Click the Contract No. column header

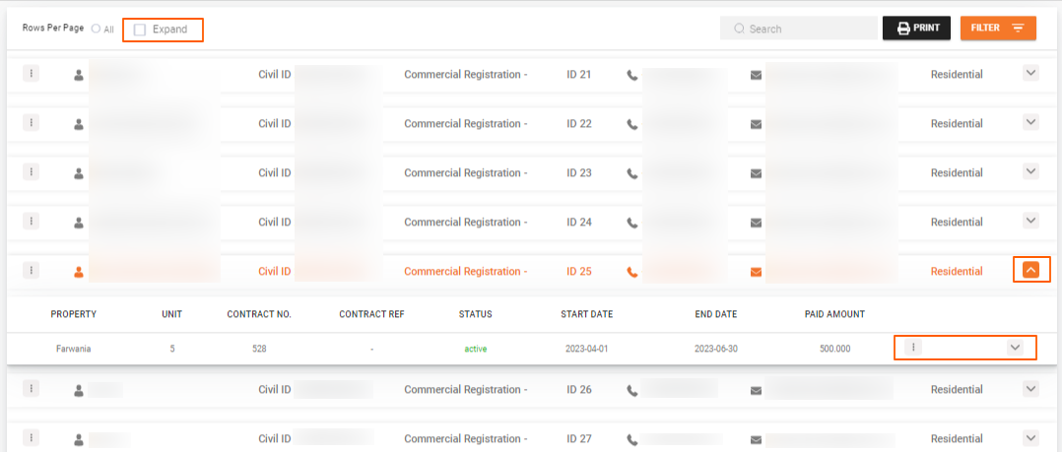point(259,314)
